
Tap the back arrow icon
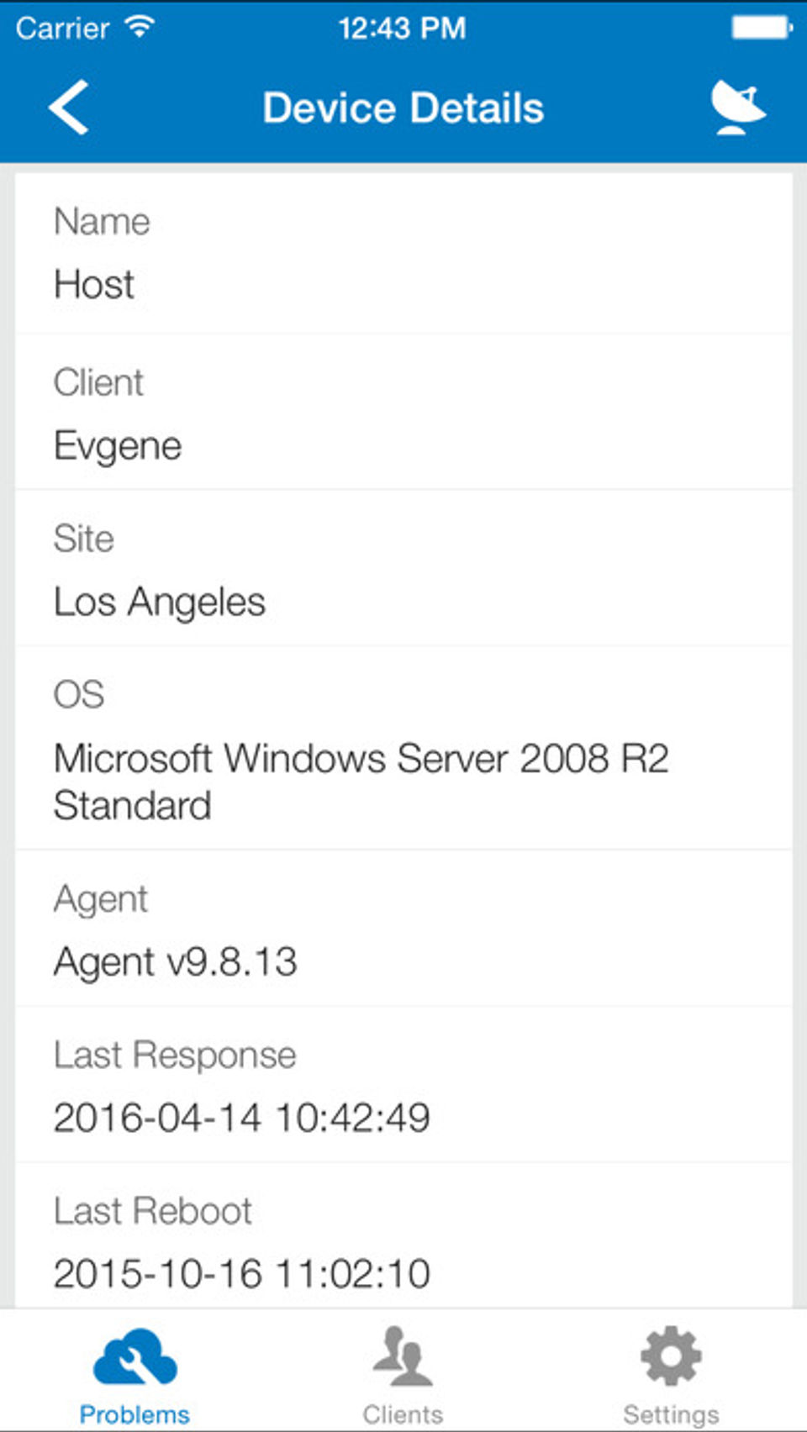pos(69,108)
